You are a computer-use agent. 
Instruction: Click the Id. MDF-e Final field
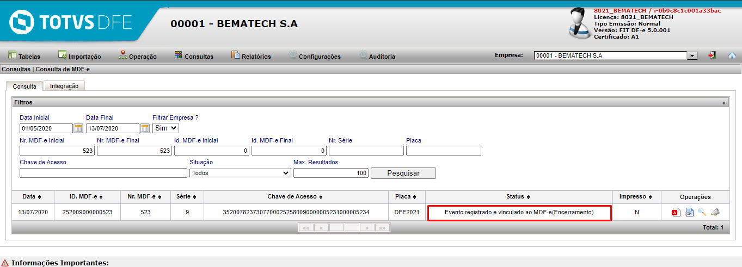coord(289,151)
